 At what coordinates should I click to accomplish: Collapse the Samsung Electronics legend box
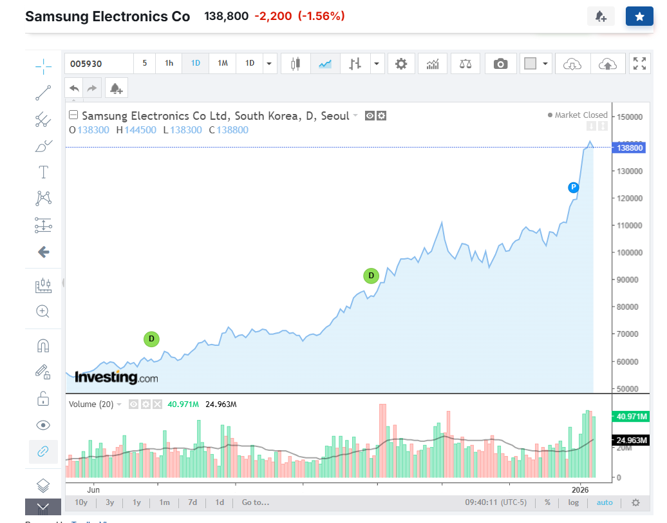(x=73, y=115)
